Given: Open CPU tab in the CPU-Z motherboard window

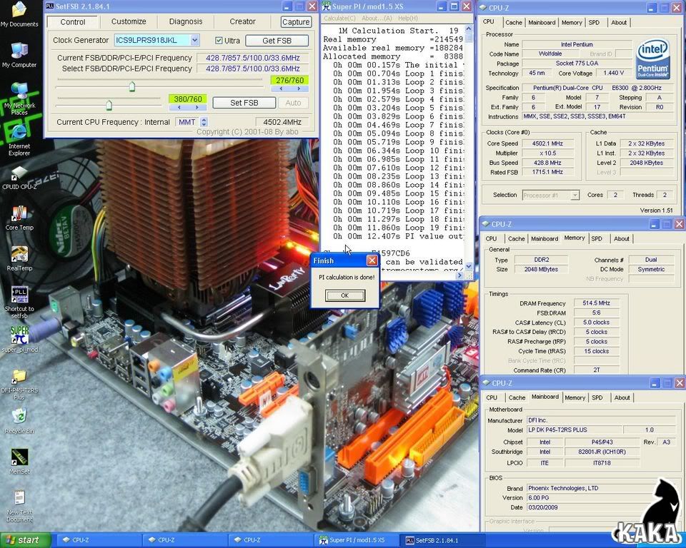Looking at the screenshot, I should [492, 397].
